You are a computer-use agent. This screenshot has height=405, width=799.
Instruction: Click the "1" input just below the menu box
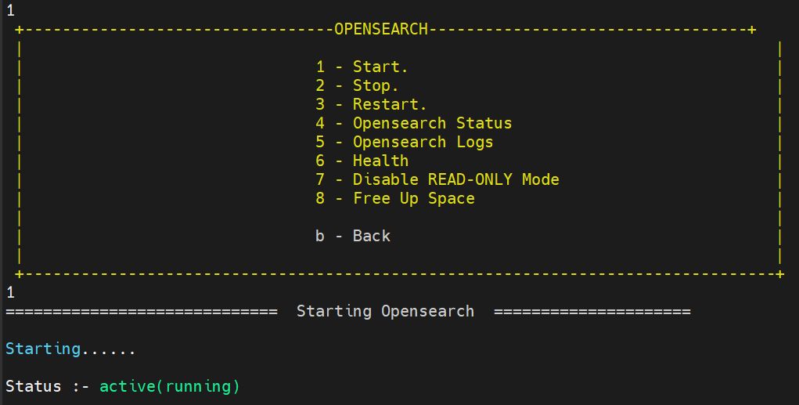click(10, 292)
